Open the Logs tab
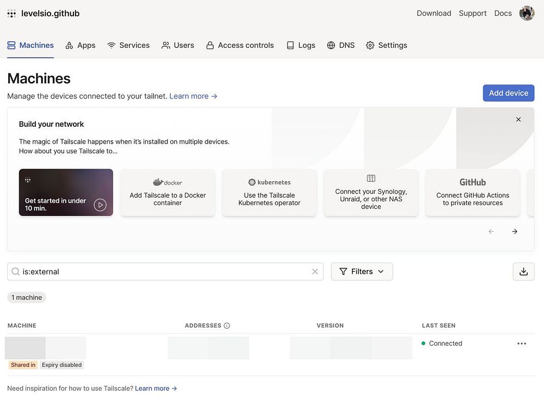Image resolution: width=544 pixels, height=406 pixels. click(x=301, y=46)
